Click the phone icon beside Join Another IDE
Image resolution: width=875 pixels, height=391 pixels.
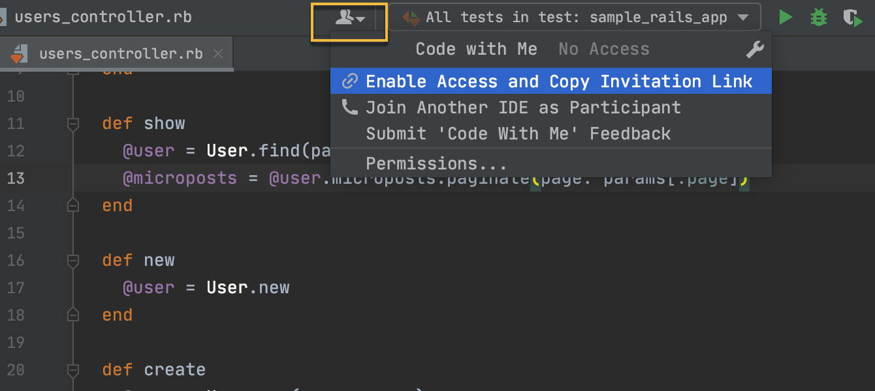pos(350,108)
